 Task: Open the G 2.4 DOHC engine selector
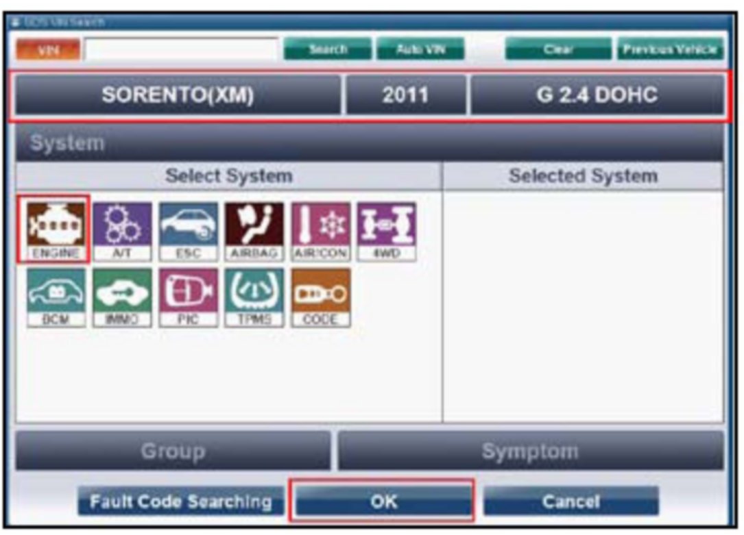(596, 95)
